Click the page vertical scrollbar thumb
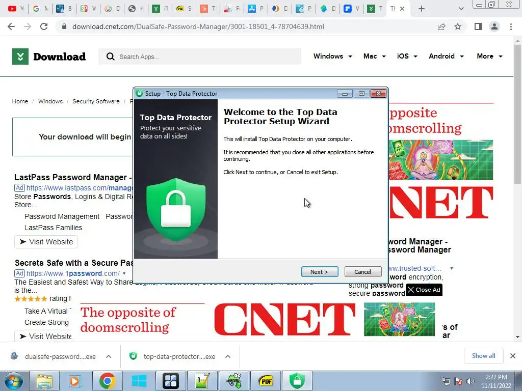Screen dimensions: 522x391 point(517,113)
